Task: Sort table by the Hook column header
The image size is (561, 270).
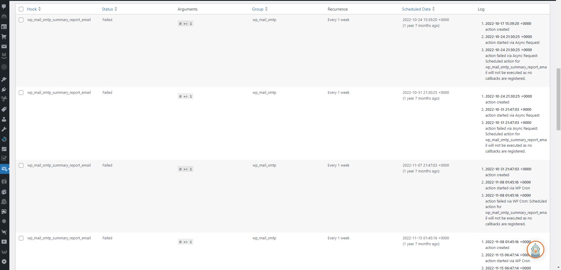Action: tap(32, 9)
